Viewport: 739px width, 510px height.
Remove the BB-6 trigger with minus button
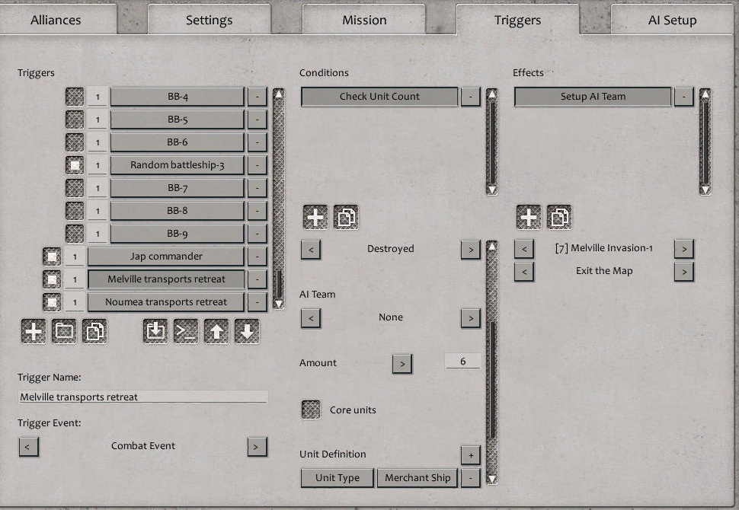point(258,142)
